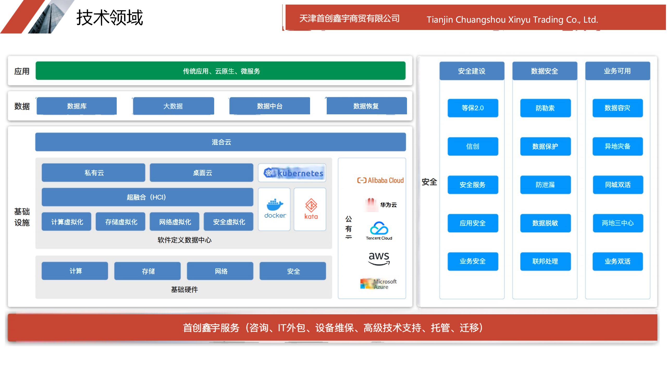The height and width of the screenshot is (375, 667).
Task: Click the 等保2.0 button
Action: [x=473, y=108]
